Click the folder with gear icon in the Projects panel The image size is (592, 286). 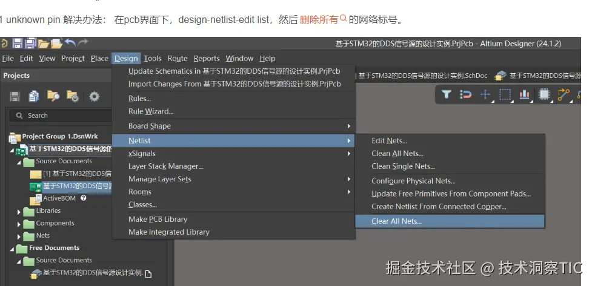click(x=73, y=97)
